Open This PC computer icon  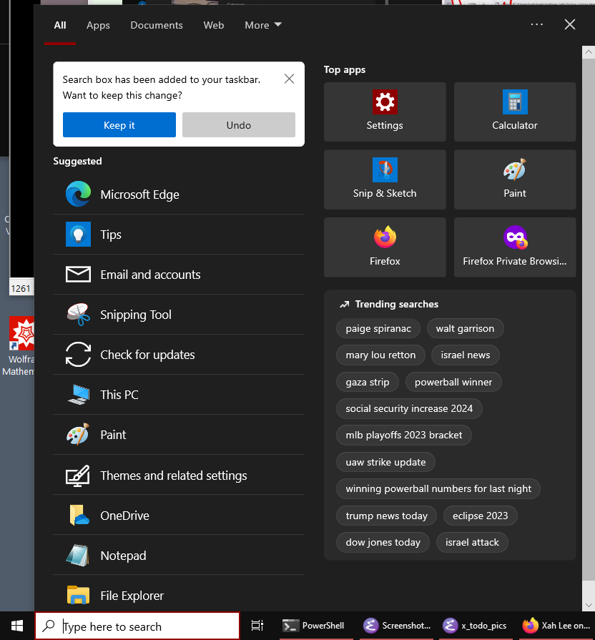(78, 394)
